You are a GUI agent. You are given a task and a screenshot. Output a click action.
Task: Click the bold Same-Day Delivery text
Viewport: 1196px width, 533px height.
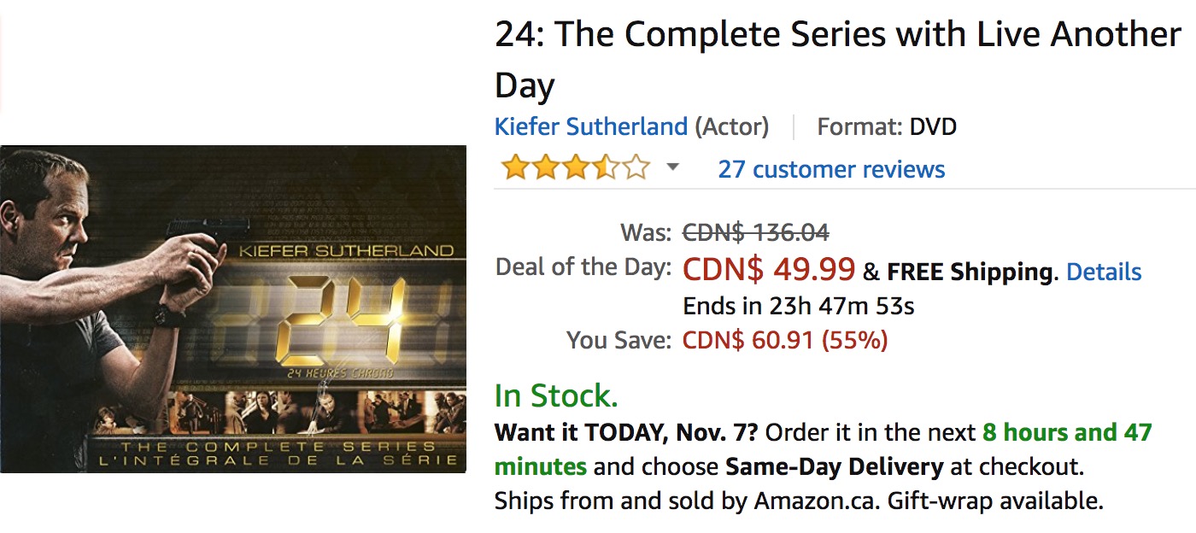pos(834,467)
